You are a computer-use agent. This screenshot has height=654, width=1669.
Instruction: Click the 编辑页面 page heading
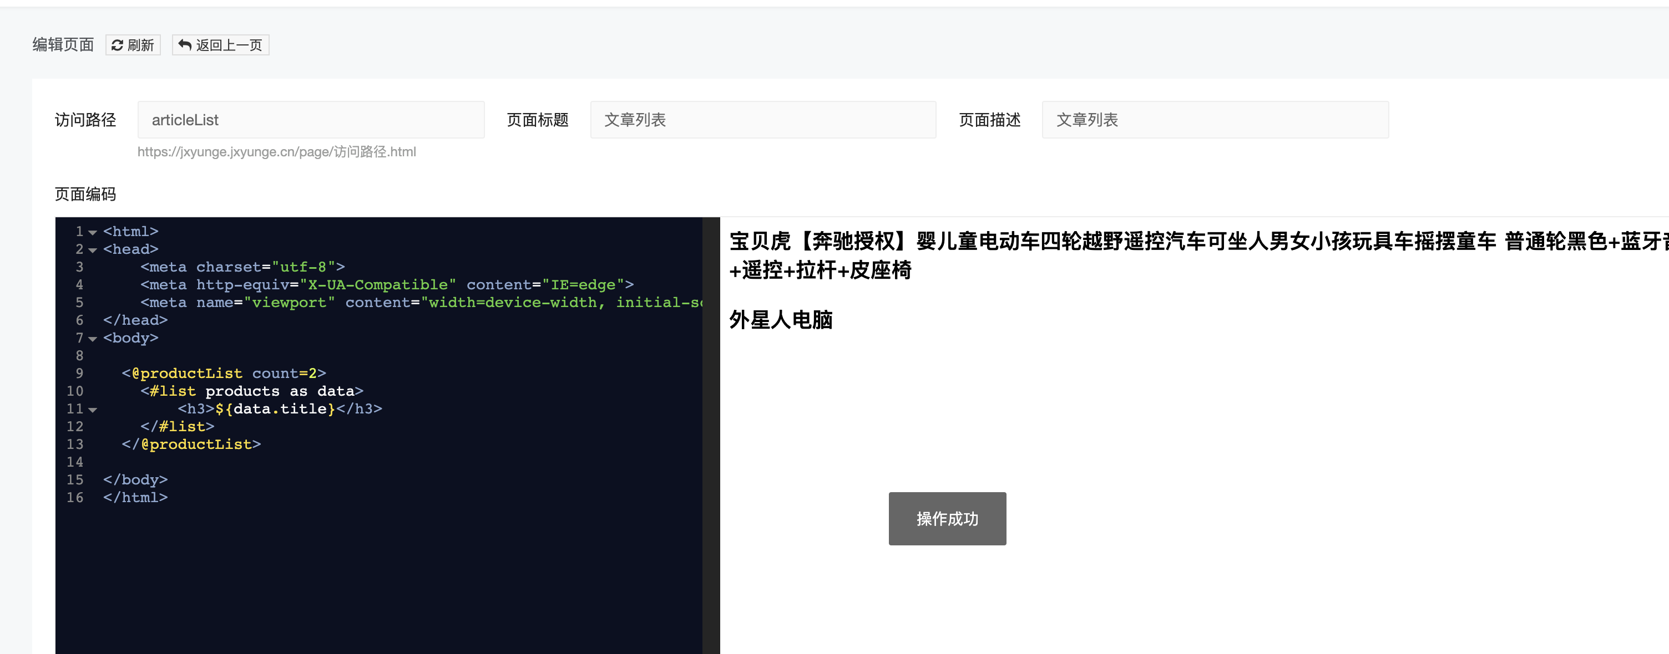(63, 45)
